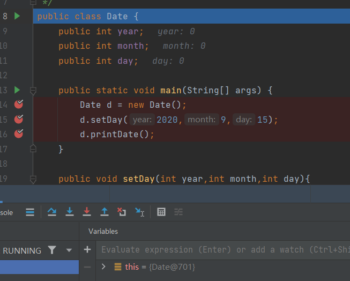Select the this variable row
The width and height of the screenshot is (350, 281).
tap(223, 267)
